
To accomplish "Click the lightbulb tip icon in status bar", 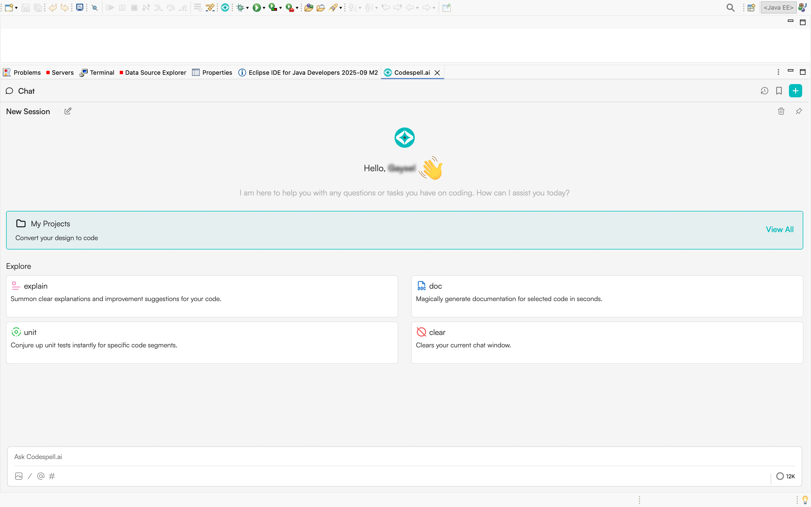I will [x=805, y=500].
